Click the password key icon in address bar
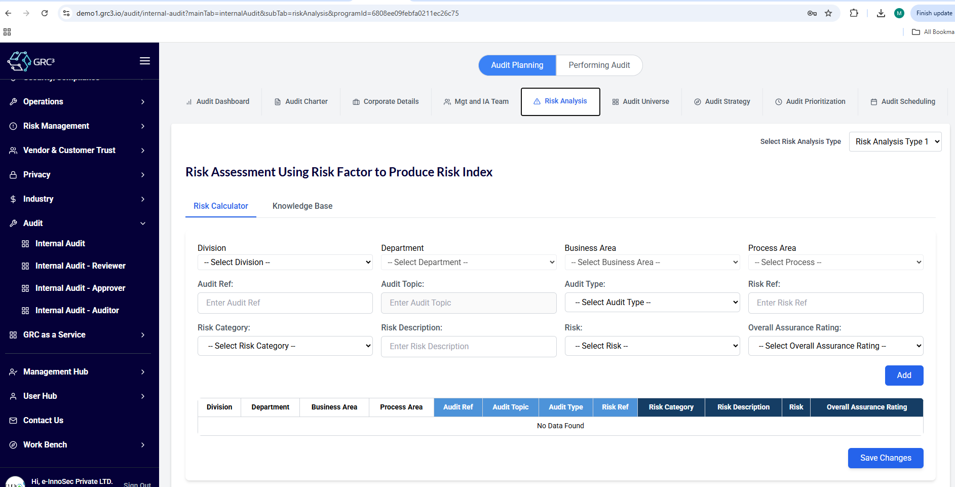 812,13
